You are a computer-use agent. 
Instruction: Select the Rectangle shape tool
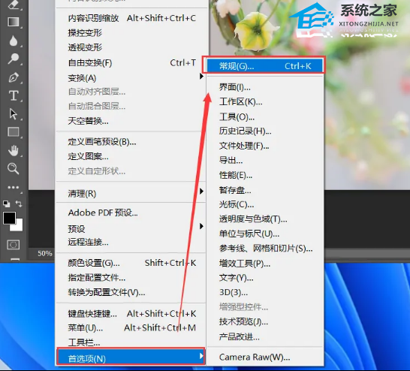(13, 132)
